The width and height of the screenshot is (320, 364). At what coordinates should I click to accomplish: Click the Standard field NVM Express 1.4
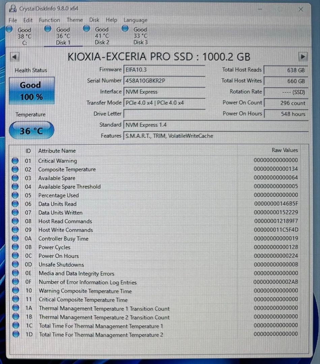pos(216,125)
